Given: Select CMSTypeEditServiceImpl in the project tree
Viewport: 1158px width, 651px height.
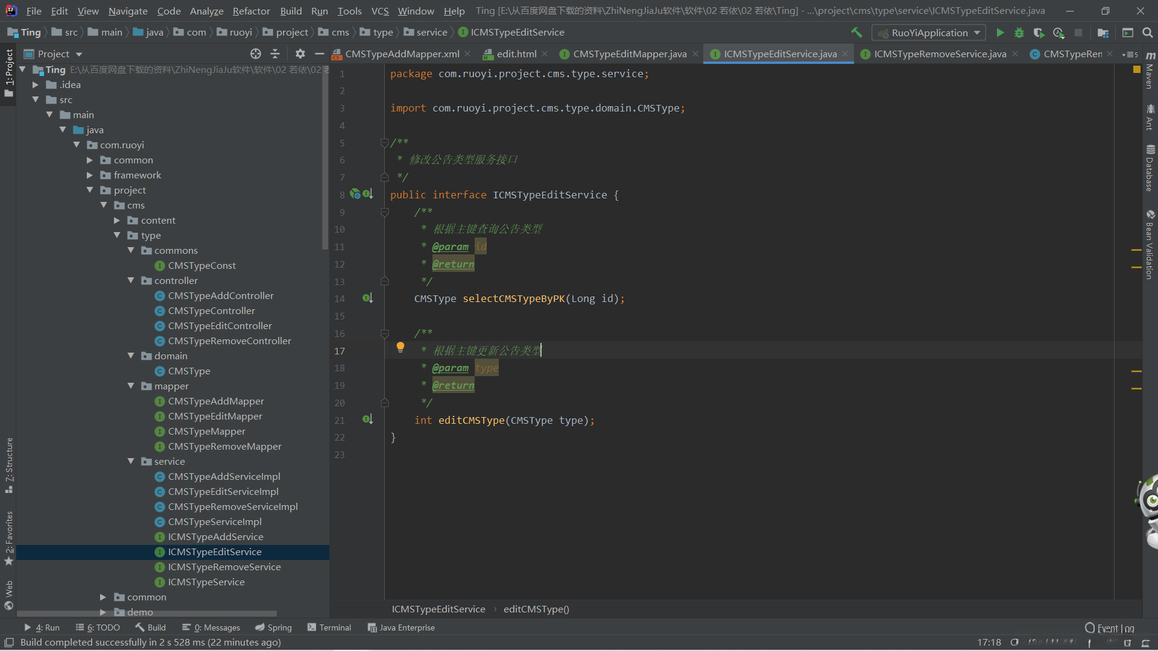Looking at the screenshot, I should click(223, 491).
